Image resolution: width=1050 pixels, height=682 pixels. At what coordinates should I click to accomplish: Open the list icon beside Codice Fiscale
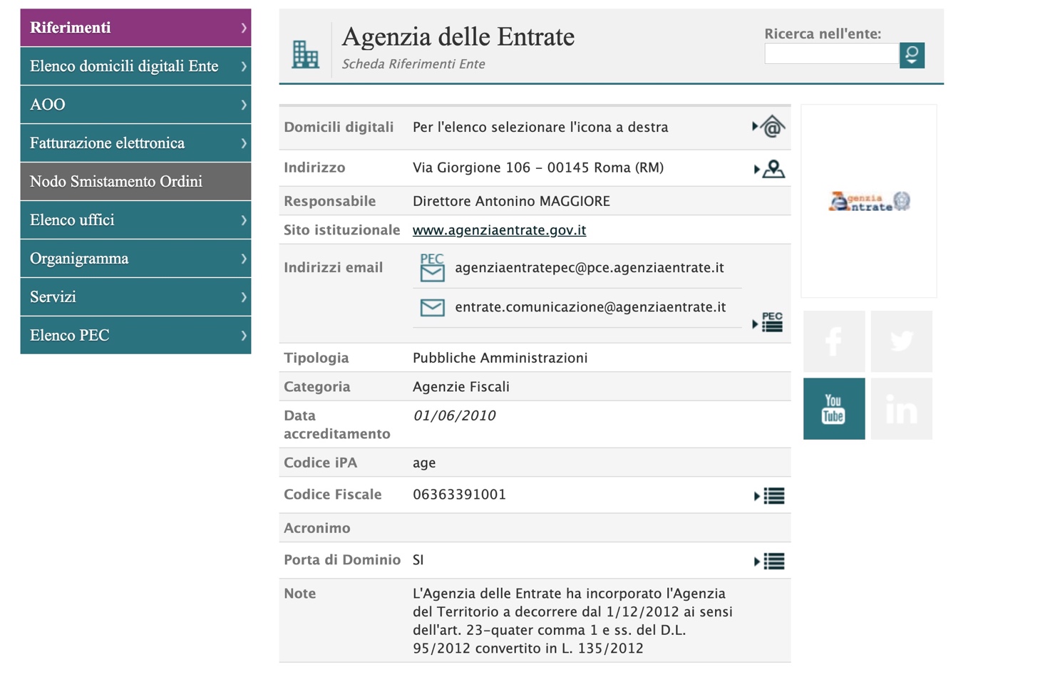tap(770, 496)
